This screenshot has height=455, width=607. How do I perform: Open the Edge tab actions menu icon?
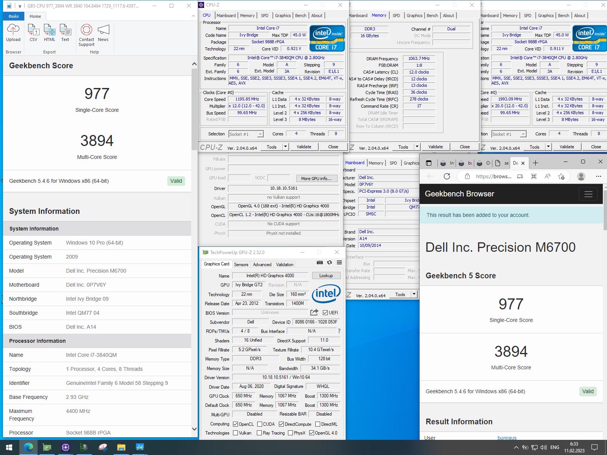tap(429, 163)
